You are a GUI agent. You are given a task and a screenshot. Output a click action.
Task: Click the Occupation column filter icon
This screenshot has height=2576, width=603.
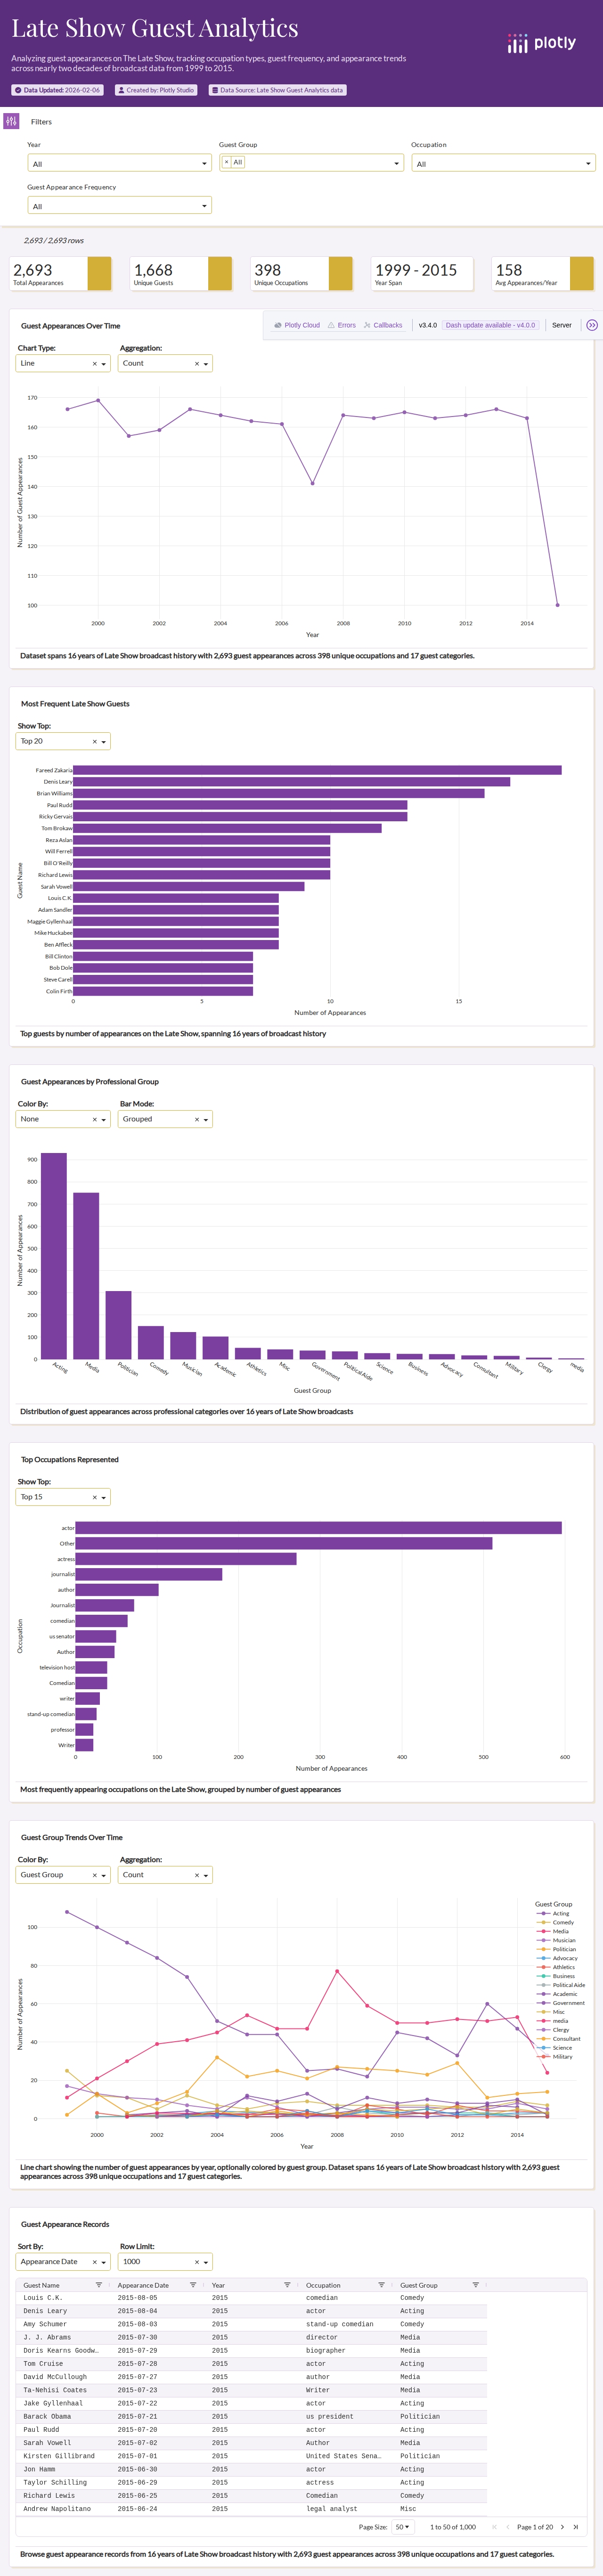click(381, 2284)
